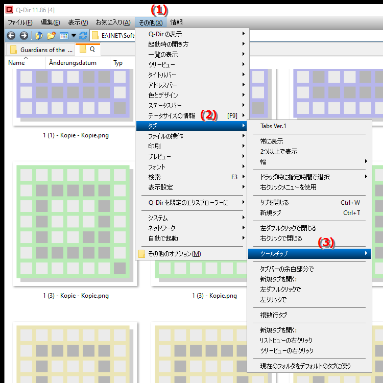Toggle the Tabs Ver.1 option
383x383 pixels.
coord(309,126)
